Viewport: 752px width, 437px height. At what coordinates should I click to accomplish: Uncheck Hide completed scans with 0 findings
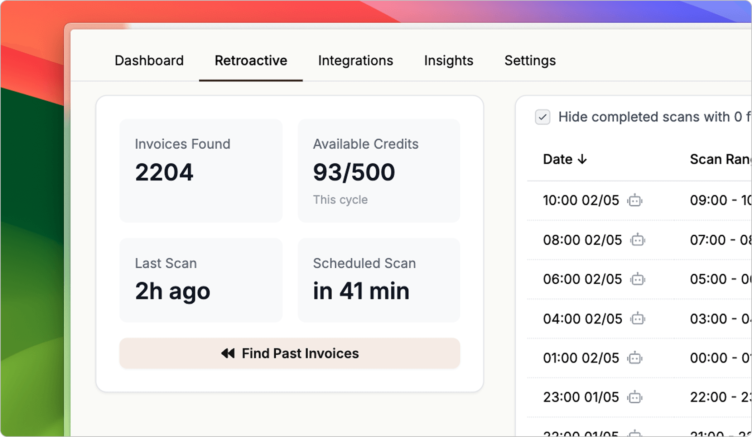543,117
